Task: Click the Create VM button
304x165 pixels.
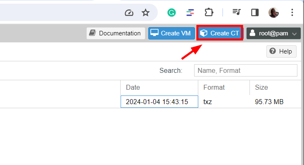Action: [171, 33]
